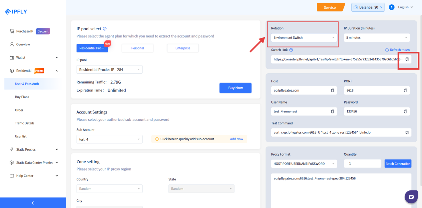Copy the PORT value
This screenshot has width=422, height=208.
tap(405, 91)
